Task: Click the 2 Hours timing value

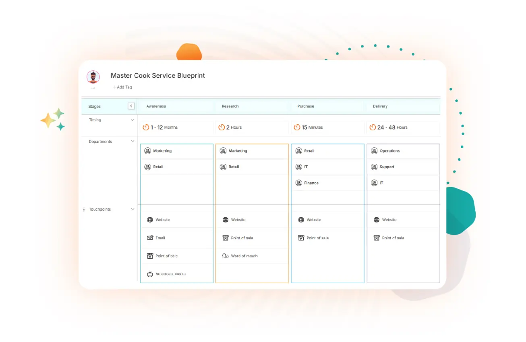Action: (x=234, y=127)
